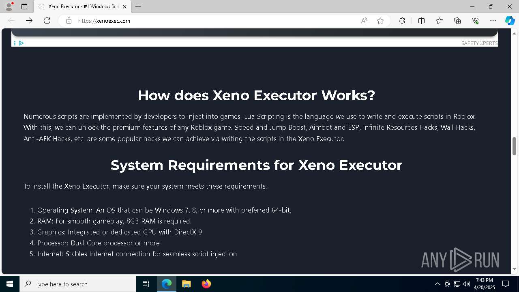Refresh the current page
This screenshot has height=292, width=519.
47,21
